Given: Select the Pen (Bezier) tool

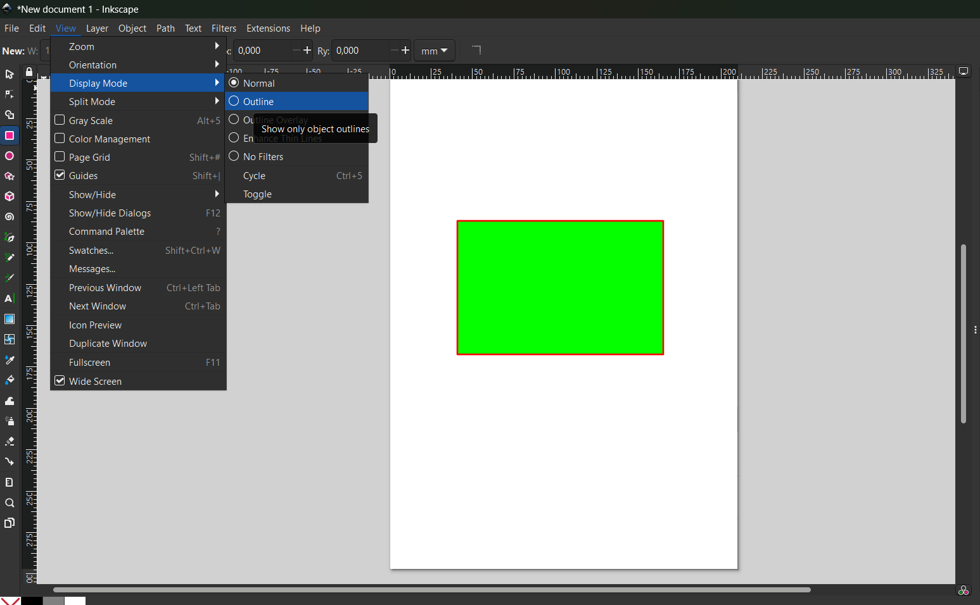Looking at the screenshot, I should (x=10, y=238).
